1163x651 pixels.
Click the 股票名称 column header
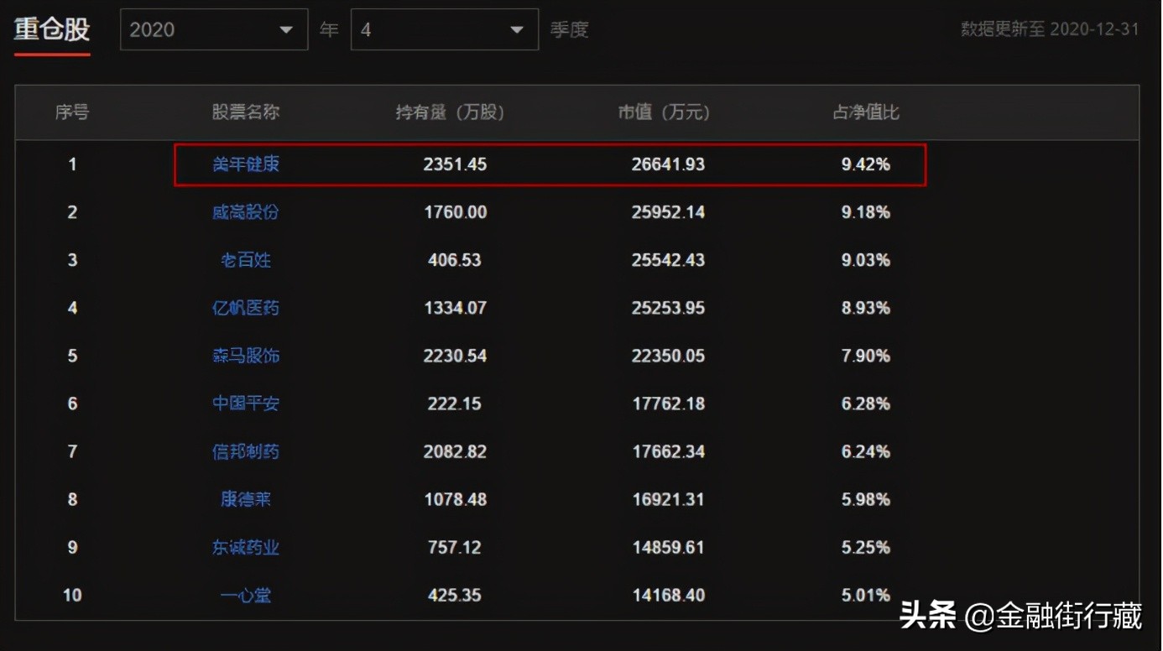(x=246, y=112)
